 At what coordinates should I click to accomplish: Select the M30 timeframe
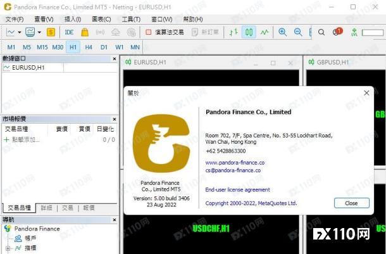click(x=58, y=47)
